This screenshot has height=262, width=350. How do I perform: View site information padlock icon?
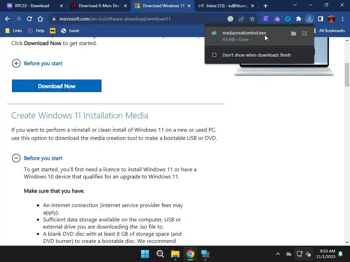(x=54, y=19)
